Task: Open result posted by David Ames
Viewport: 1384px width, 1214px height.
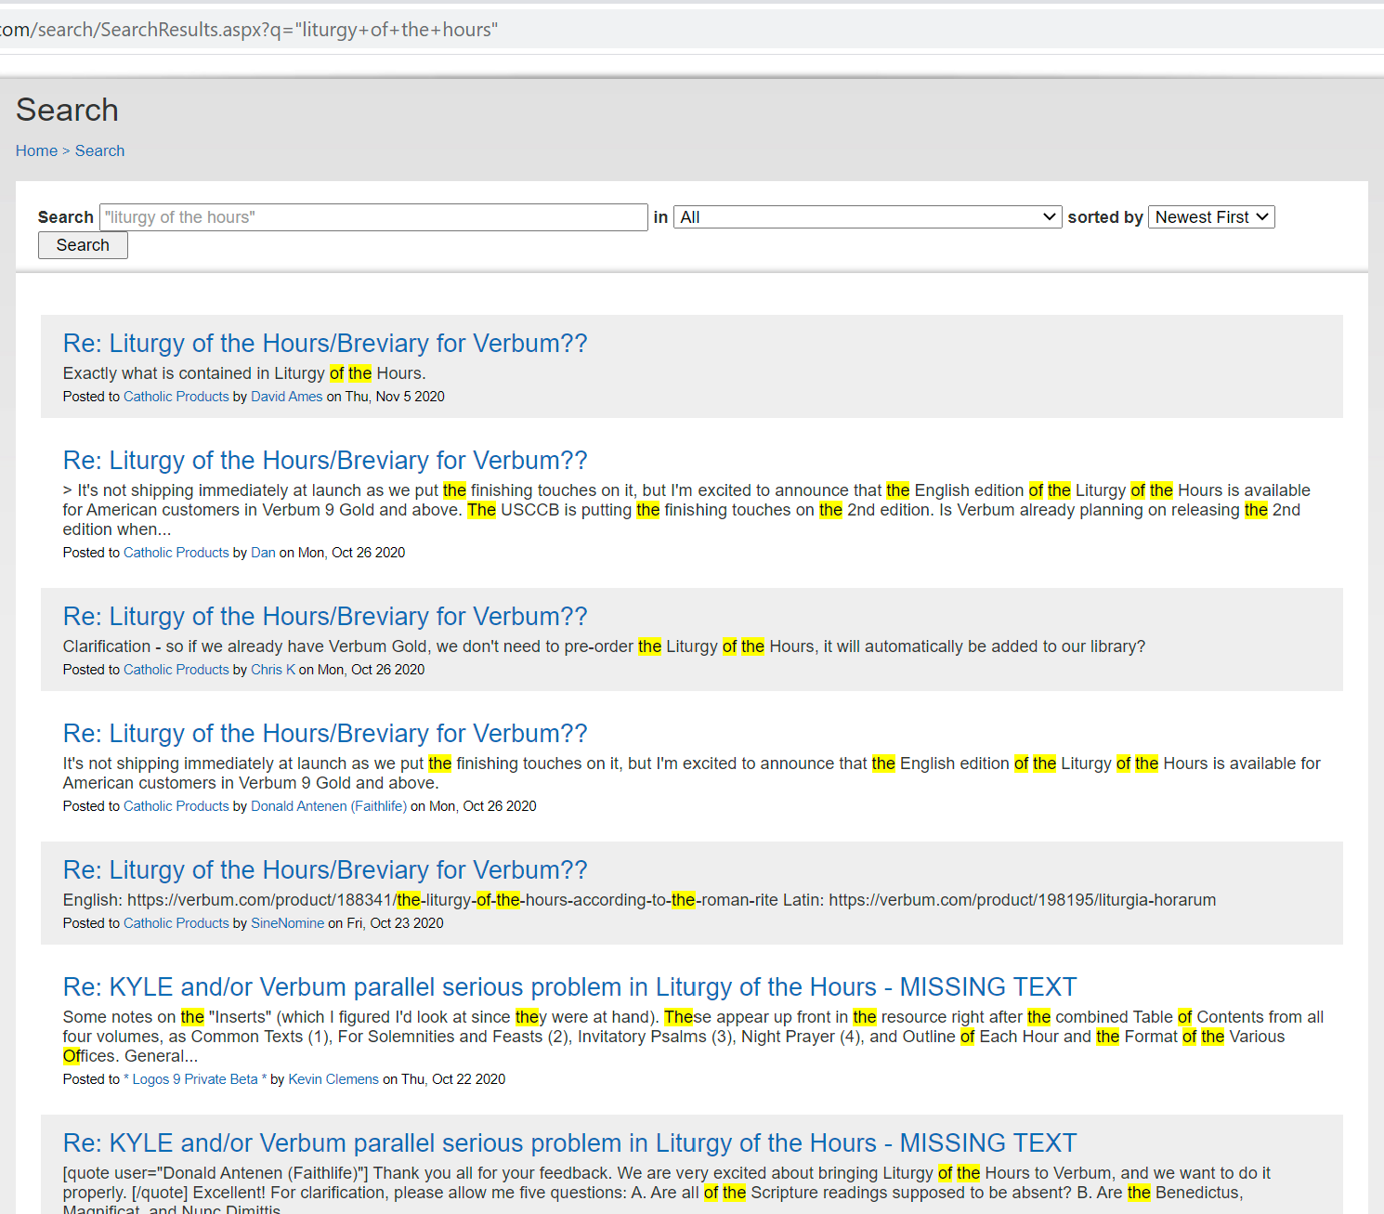Action: [325, 344]
